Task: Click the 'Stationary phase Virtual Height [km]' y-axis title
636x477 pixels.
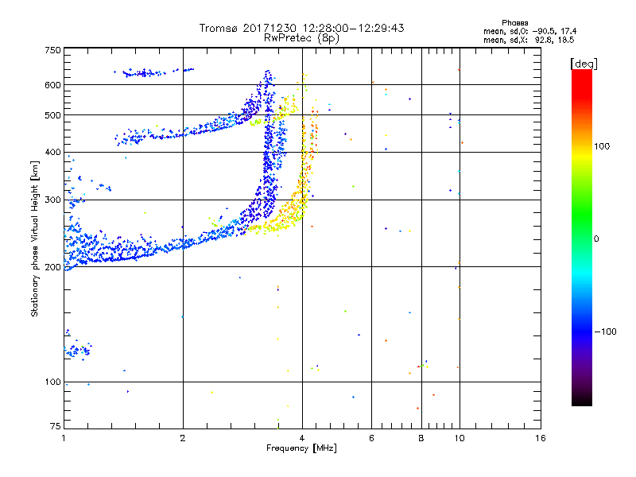Action: click(34, 239)
